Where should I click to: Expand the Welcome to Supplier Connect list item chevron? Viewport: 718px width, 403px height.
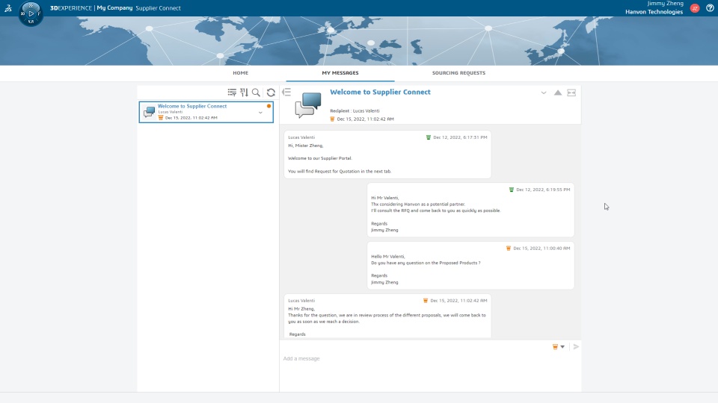260,113
